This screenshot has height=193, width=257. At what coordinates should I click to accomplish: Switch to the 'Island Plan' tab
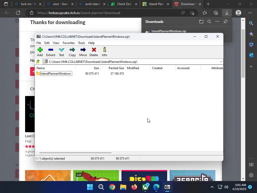pos(156,4)
